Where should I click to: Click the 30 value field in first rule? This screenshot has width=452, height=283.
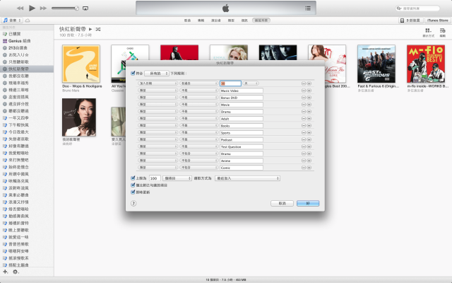(230, 83)
